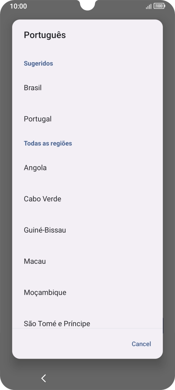Pick Cabo Verde as the region
The height and width of the screenshot is (390, 175).
pyautogui.click(x=42, y=199)
